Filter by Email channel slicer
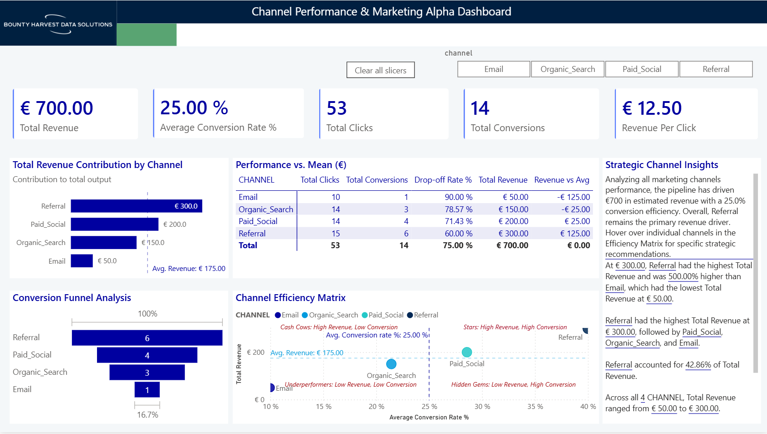 click(x=494, y=69)
